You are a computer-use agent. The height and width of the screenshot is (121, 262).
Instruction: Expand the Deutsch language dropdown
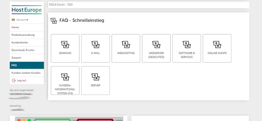pos(22,20)
